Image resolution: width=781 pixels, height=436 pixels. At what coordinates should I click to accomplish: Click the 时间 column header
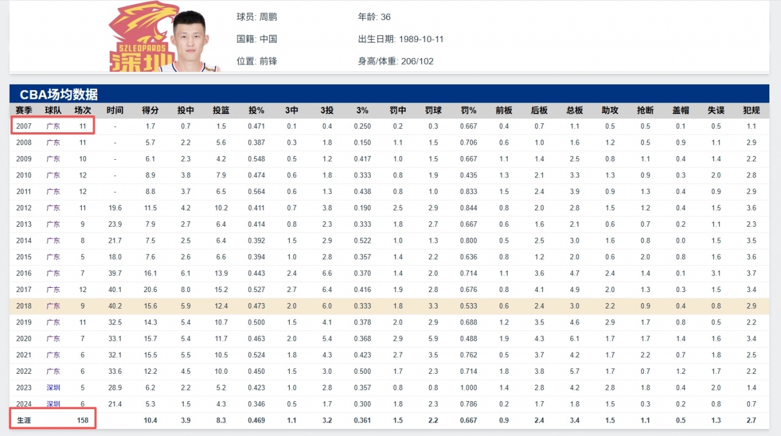click(115, 110)
